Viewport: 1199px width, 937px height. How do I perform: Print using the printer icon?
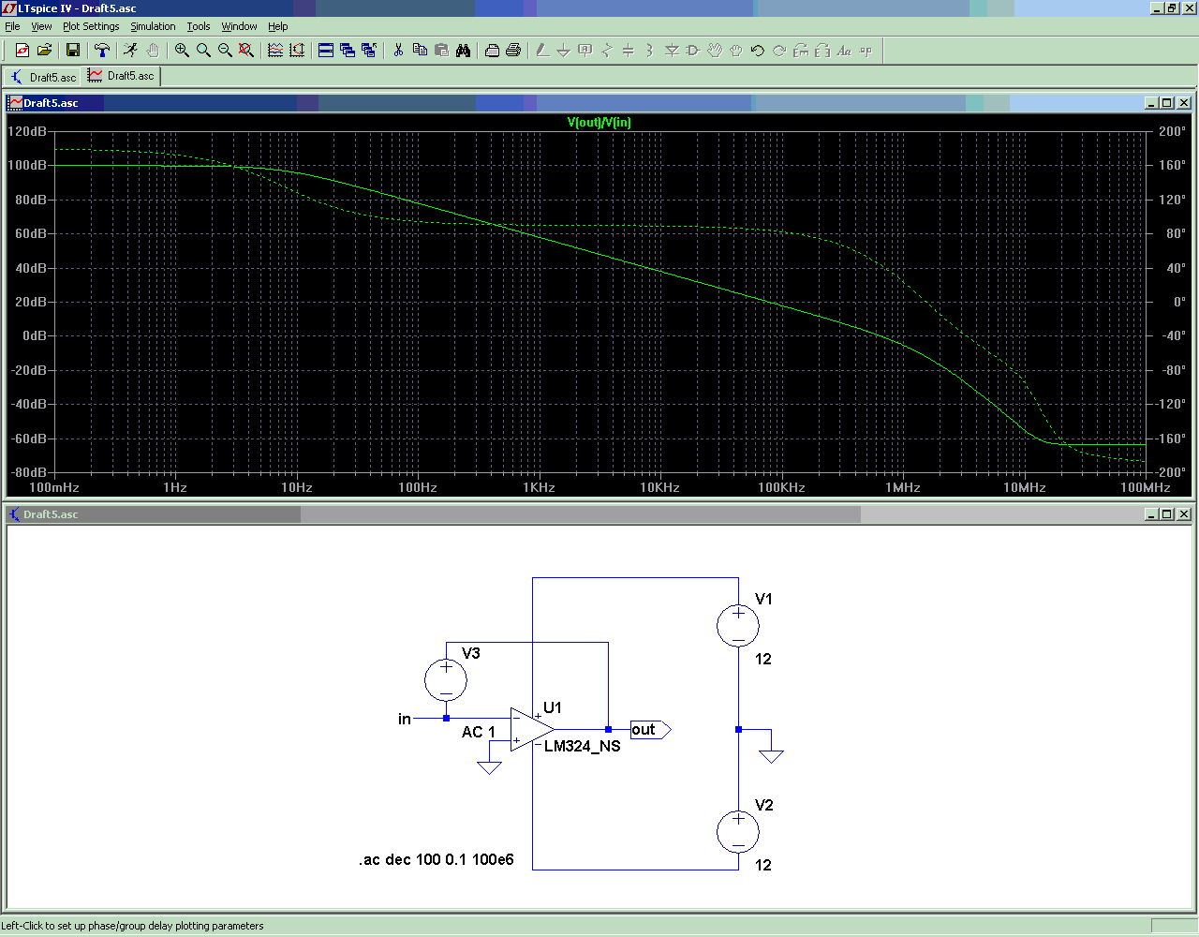(513, 51)
